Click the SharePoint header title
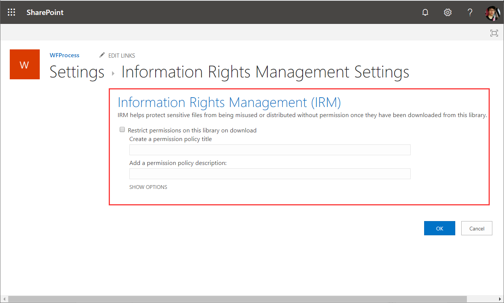Screen dimensions: 504x303 [x=45, y=12]
